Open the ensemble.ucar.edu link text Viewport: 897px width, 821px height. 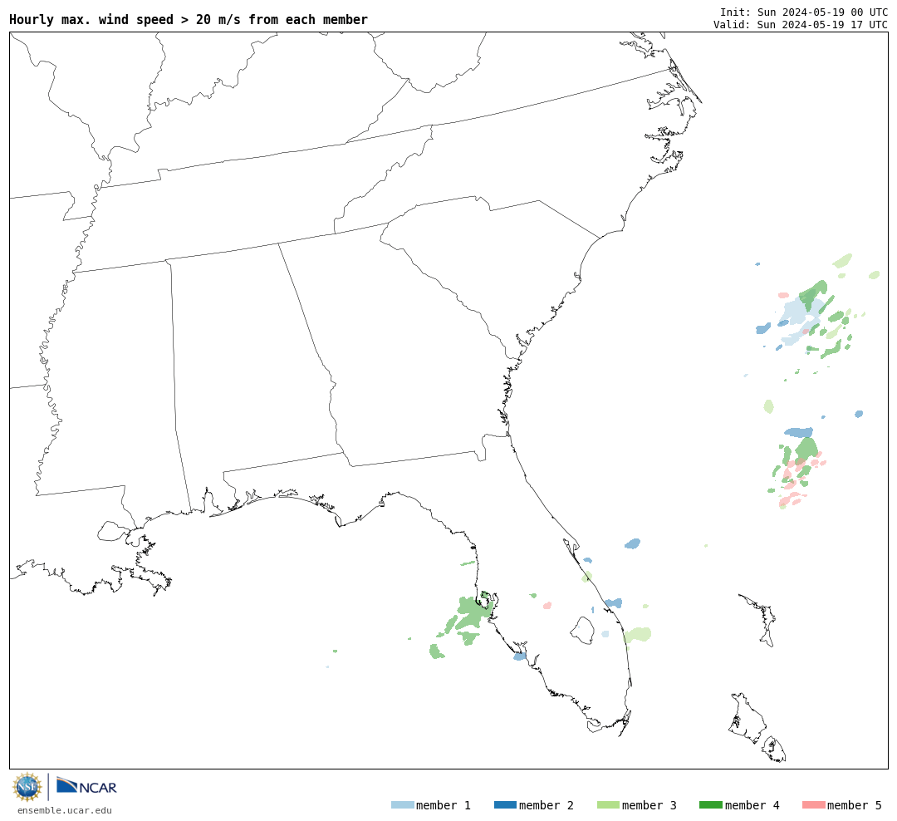[65, 810]
